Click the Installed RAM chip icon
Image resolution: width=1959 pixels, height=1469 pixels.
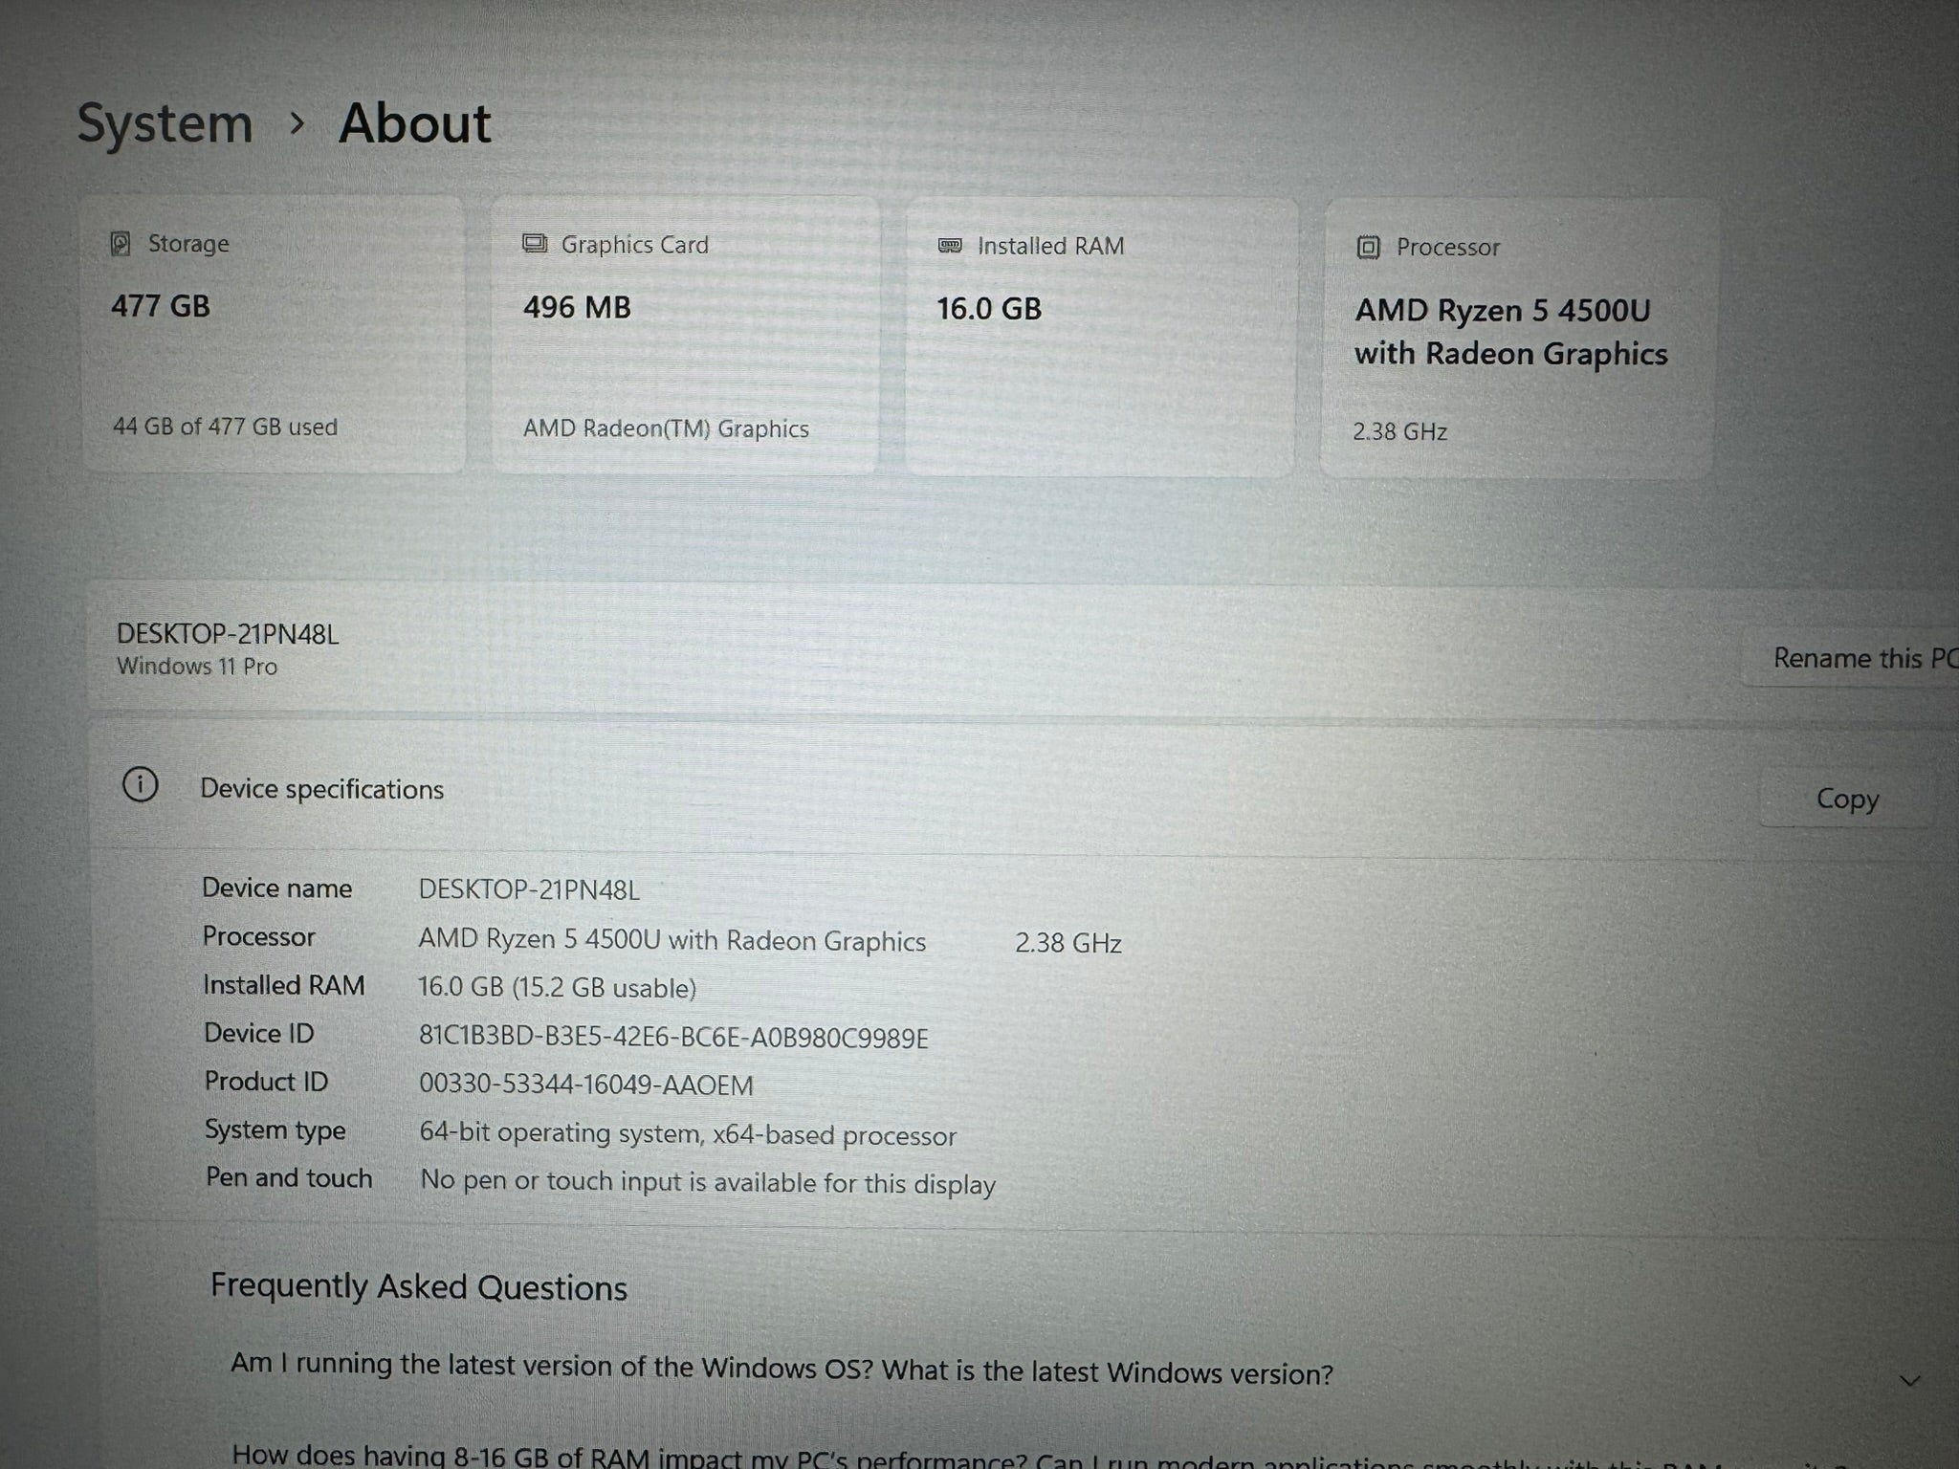949,246
